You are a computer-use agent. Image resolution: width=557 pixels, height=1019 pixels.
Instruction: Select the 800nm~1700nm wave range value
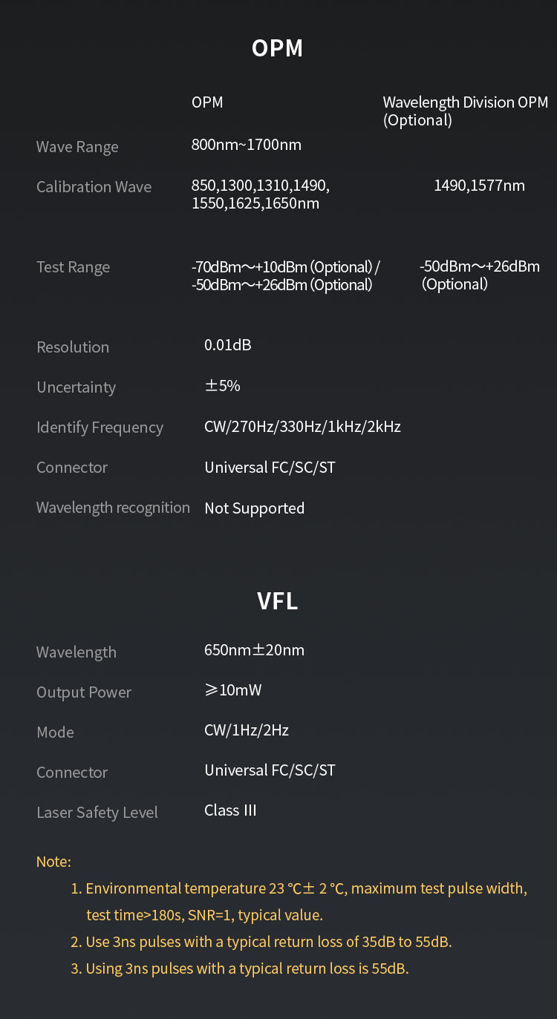click(x=247, y=145)
